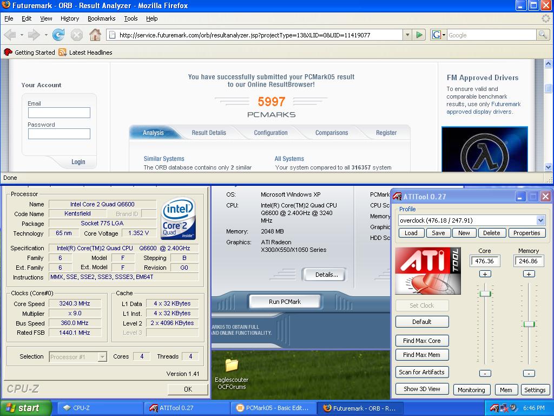Click the Windows Start button
This screenshot has width=554, height=416.
click(25, 408)
